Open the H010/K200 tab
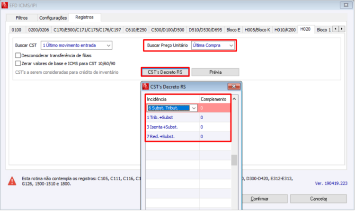 tap(285, 30)
